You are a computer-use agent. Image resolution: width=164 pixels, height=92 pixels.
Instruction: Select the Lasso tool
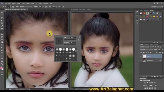coord(2,18)
